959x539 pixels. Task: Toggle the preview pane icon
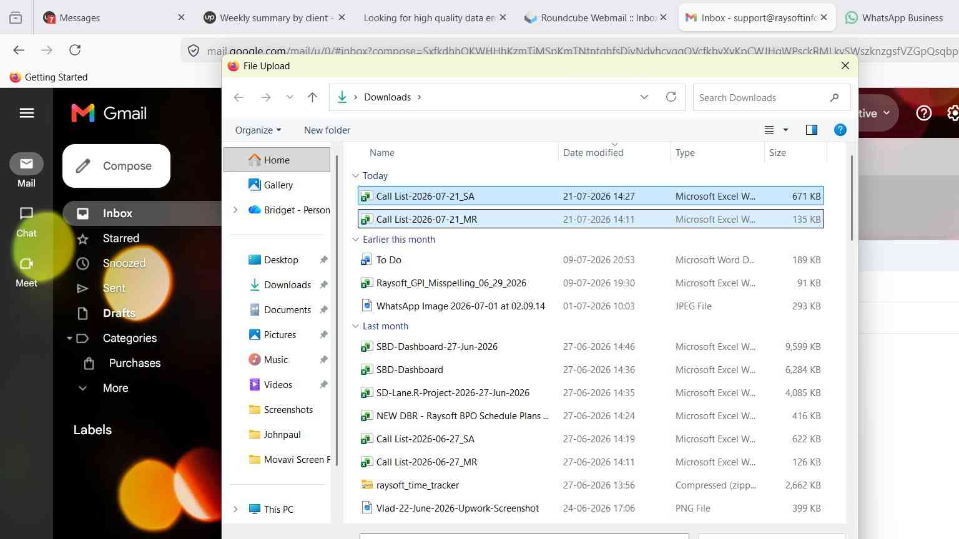[812, 130]
